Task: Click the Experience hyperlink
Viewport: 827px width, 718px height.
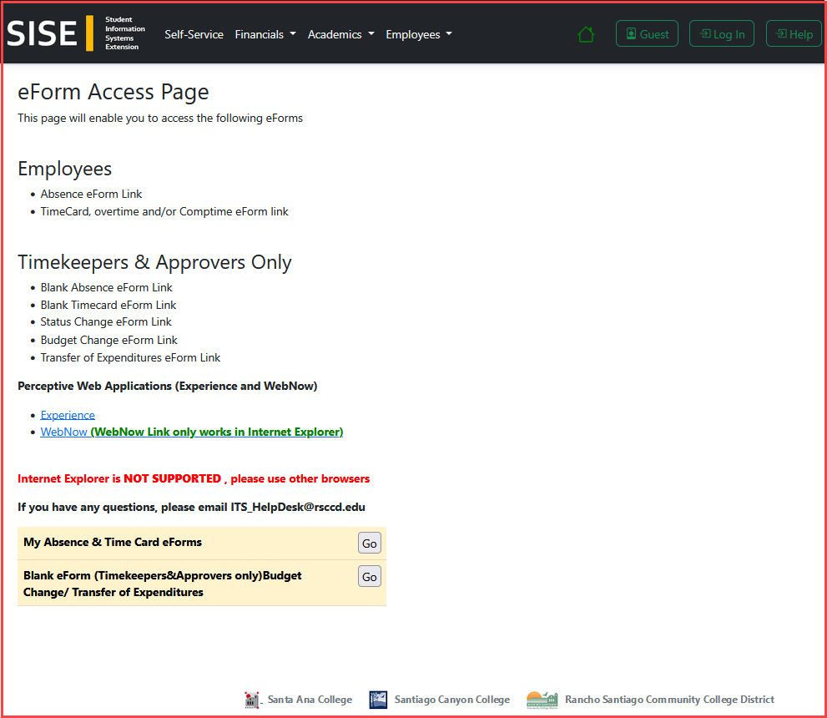Action: coord(68,415)
